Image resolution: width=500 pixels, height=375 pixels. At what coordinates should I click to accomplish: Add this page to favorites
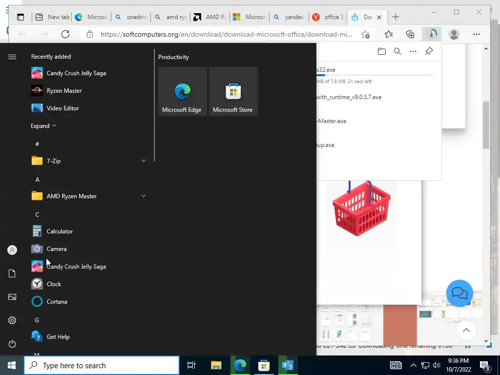[365, 34]
